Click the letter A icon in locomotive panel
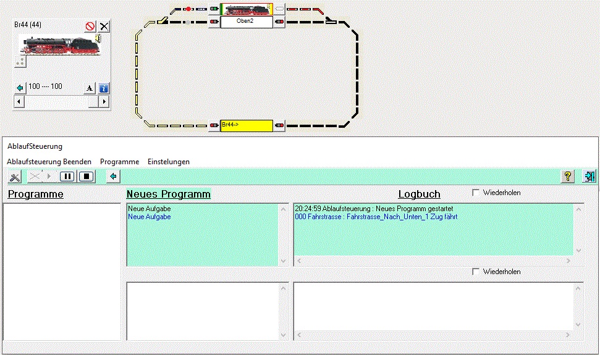 tap(90, 88)
